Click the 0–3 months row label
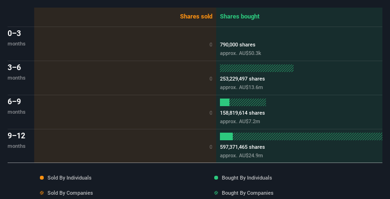Screen dimensions: 390x199 coord(17,38)
